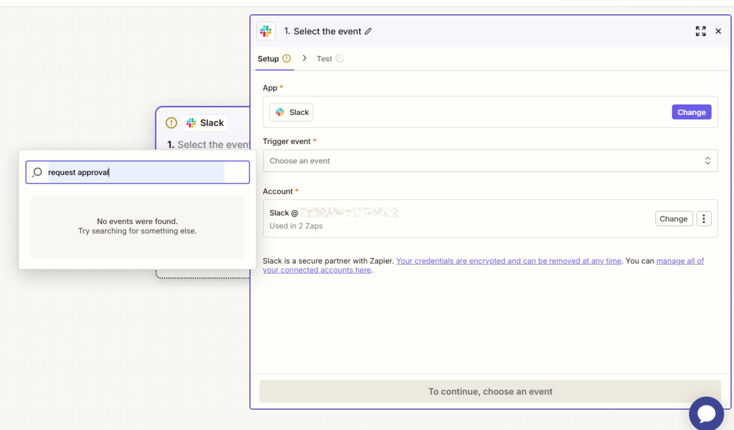Image resolution: width=734 pixels, height=430 pixels.
Task: Open manage connected accounts link
Action: click(680, 261)
